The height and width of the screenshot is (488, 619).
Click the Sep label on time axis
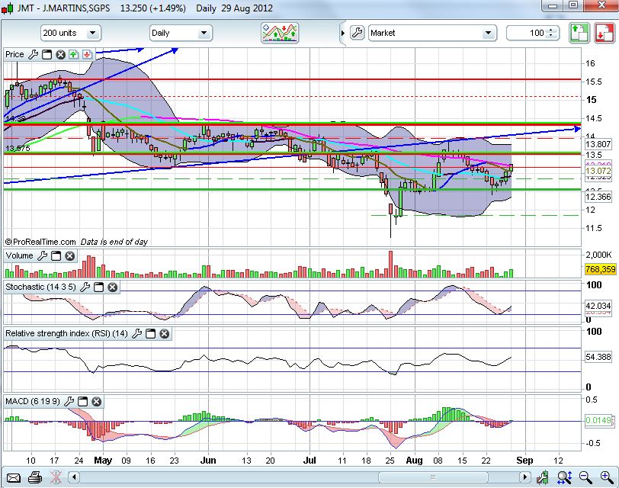click(x=524, y=461)
